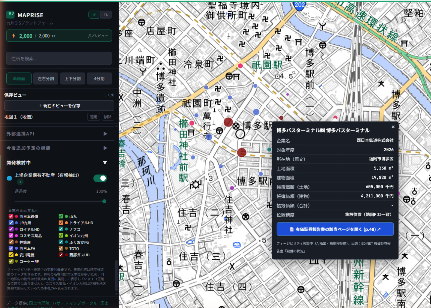Image resolution: width=431 pixels, height=308 pixels.
Task: Click the 西日本鉄道株式会社 company name value
Action: coord(375,140)
